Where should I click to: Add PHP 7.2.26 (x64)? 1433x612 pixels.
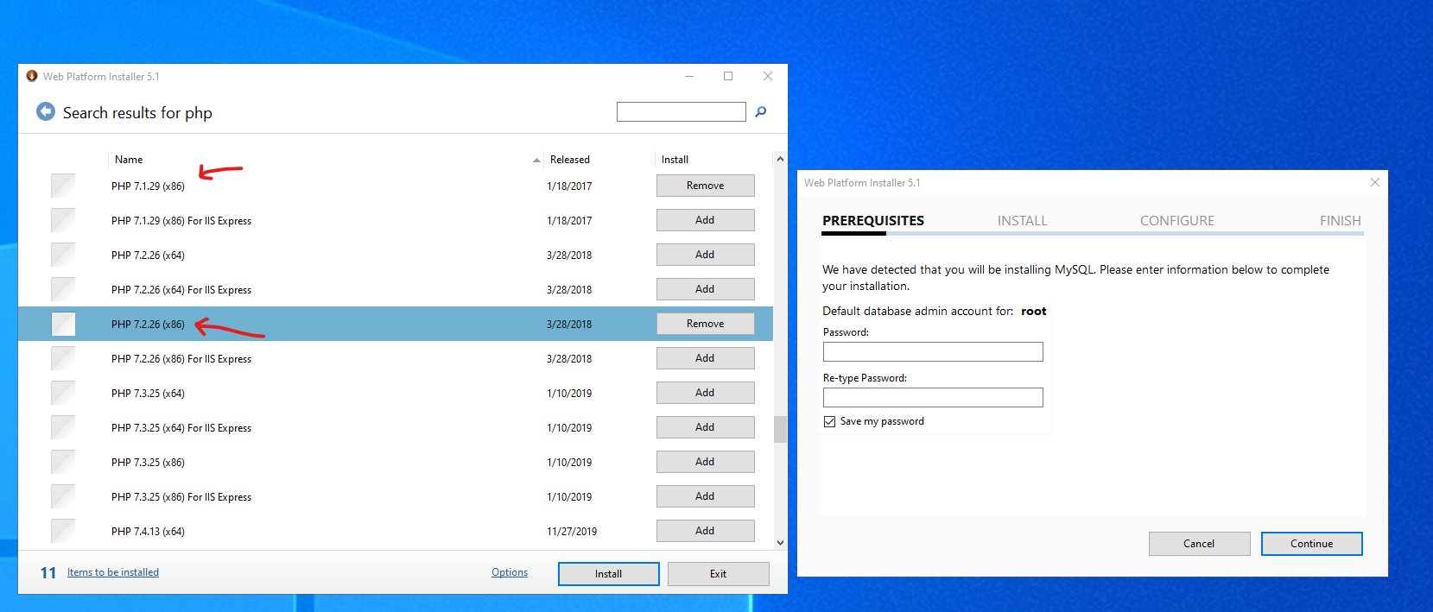[706, 255]
